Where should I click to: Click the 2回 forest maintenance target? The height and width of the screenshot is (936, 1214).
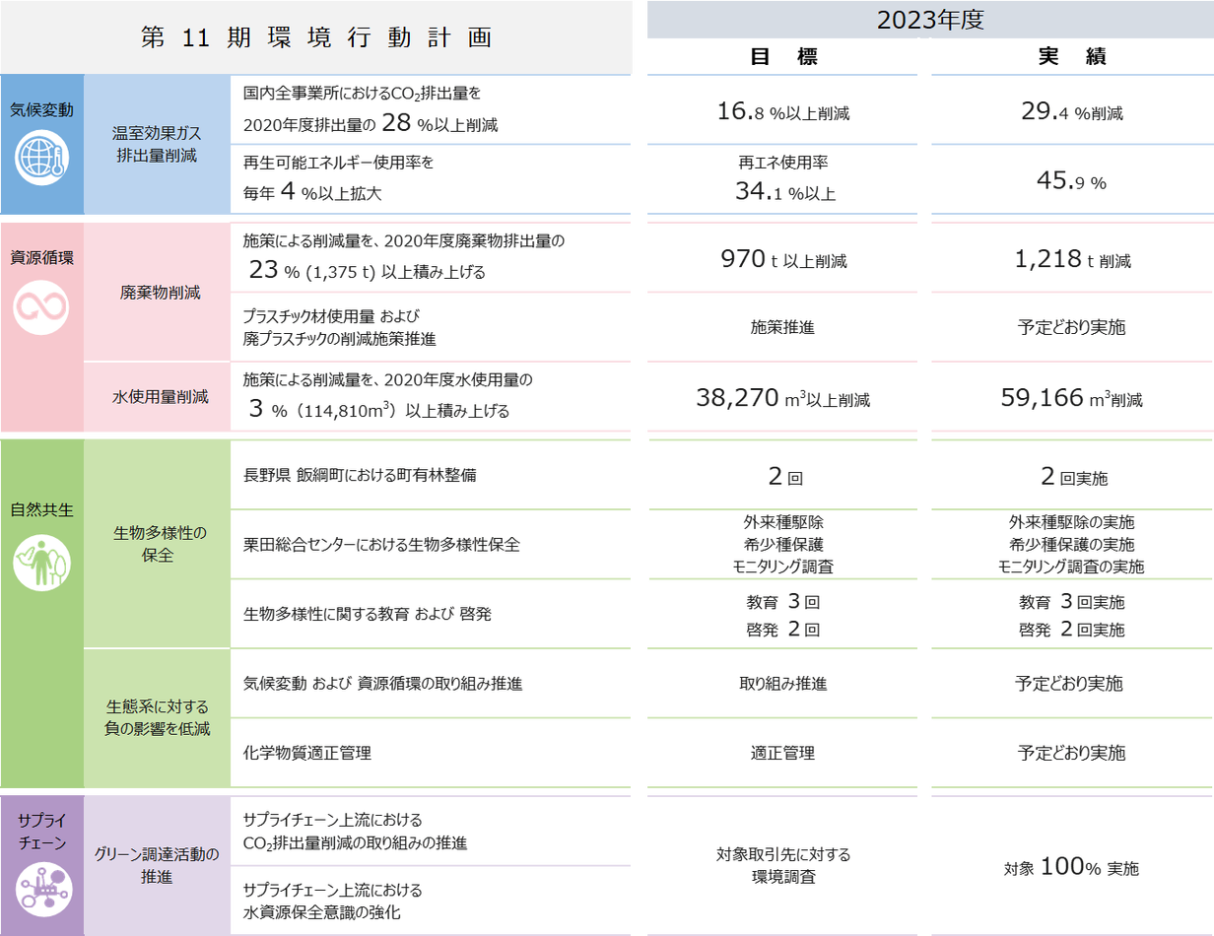(783, 477)
